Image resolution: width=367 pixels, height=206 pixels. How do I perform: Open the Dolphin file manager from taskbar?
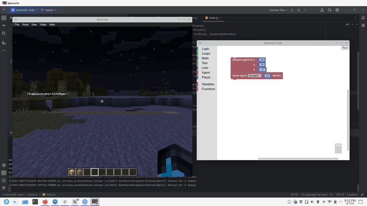[25, 202]
